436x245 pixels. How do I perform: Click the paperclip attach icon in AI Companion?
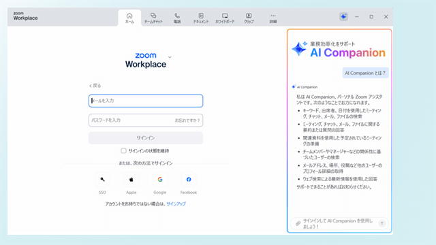(x=298, y=223)
